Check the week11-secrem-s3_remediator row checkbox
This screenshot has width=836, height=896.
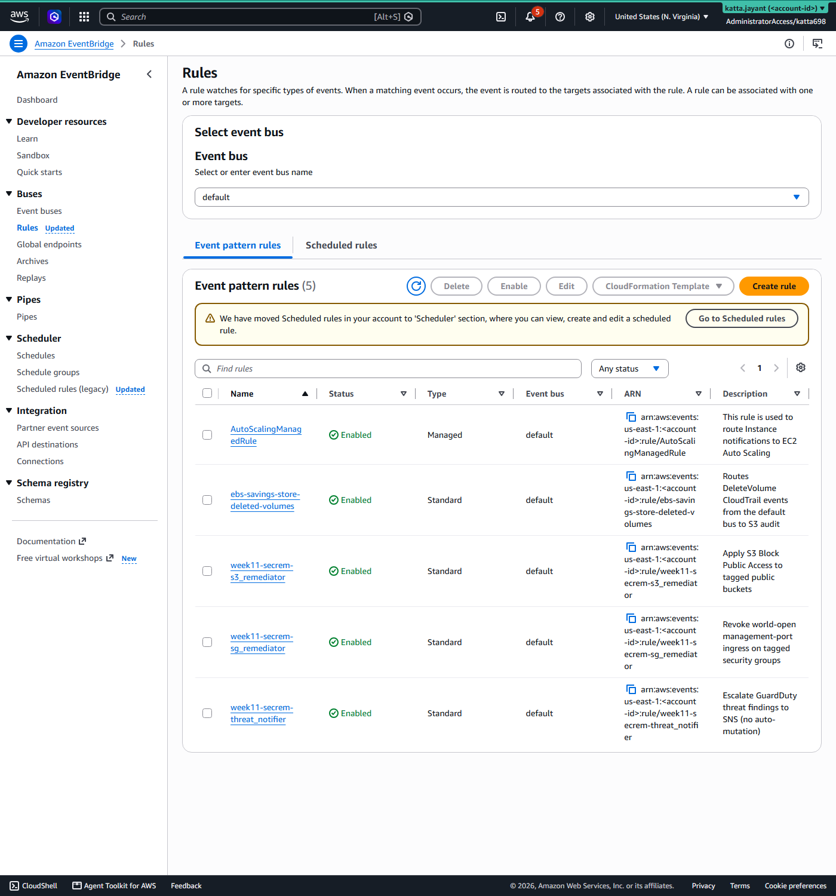tap(207, 571)
